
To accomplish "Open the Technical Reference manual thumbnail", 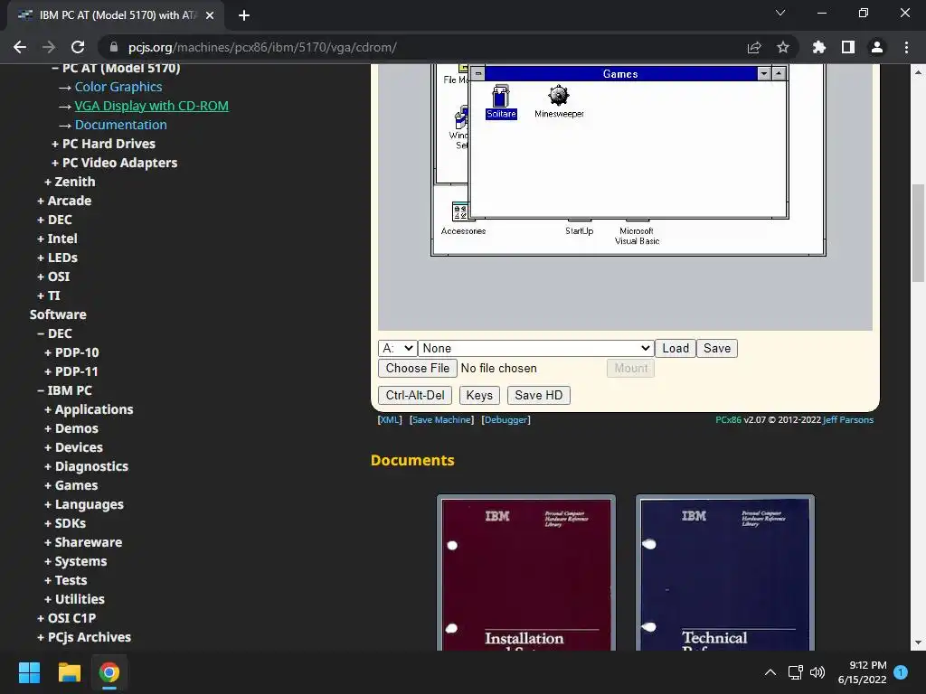I will click(725, 573).
